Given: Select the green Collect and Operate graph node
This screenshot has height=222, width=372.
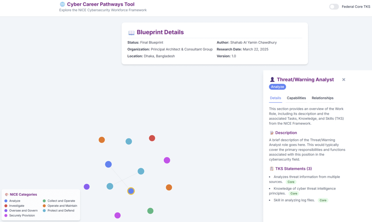Looking at the screenshot, I should click(x=150, y=211).
